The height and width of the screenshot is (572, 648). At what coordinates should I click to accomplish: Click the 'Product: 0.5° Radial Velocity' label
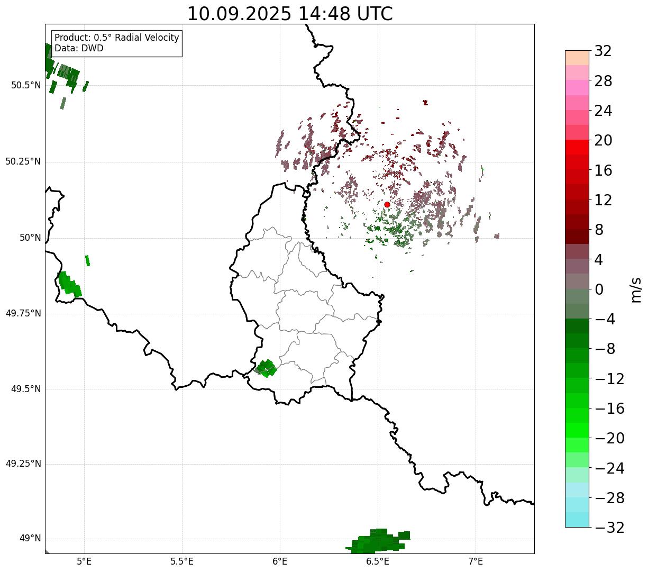coord(117,38)
